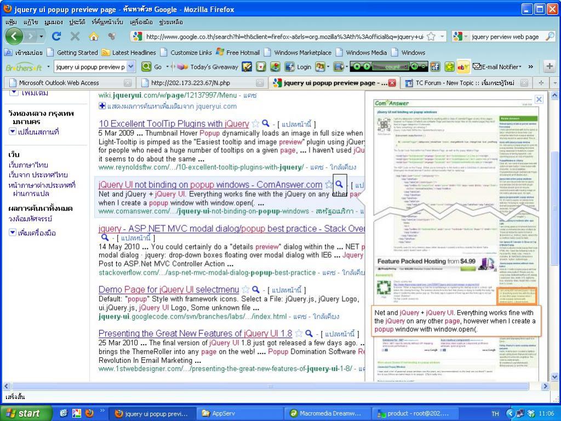Open 10 Excellent ToolTip Plugins with jQuery link
The height and width of the screenshot is (421, 561).
click(x=174, y=124)
